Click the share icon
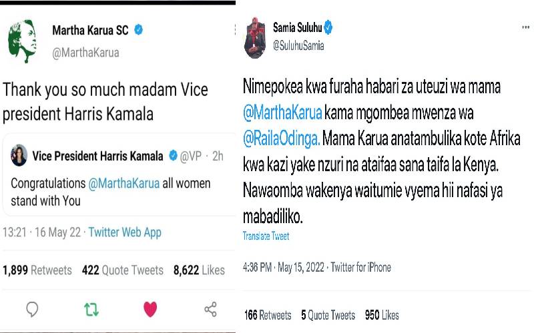Image resolution: width=534 pixels, height=333 pixels. [210, 309]
